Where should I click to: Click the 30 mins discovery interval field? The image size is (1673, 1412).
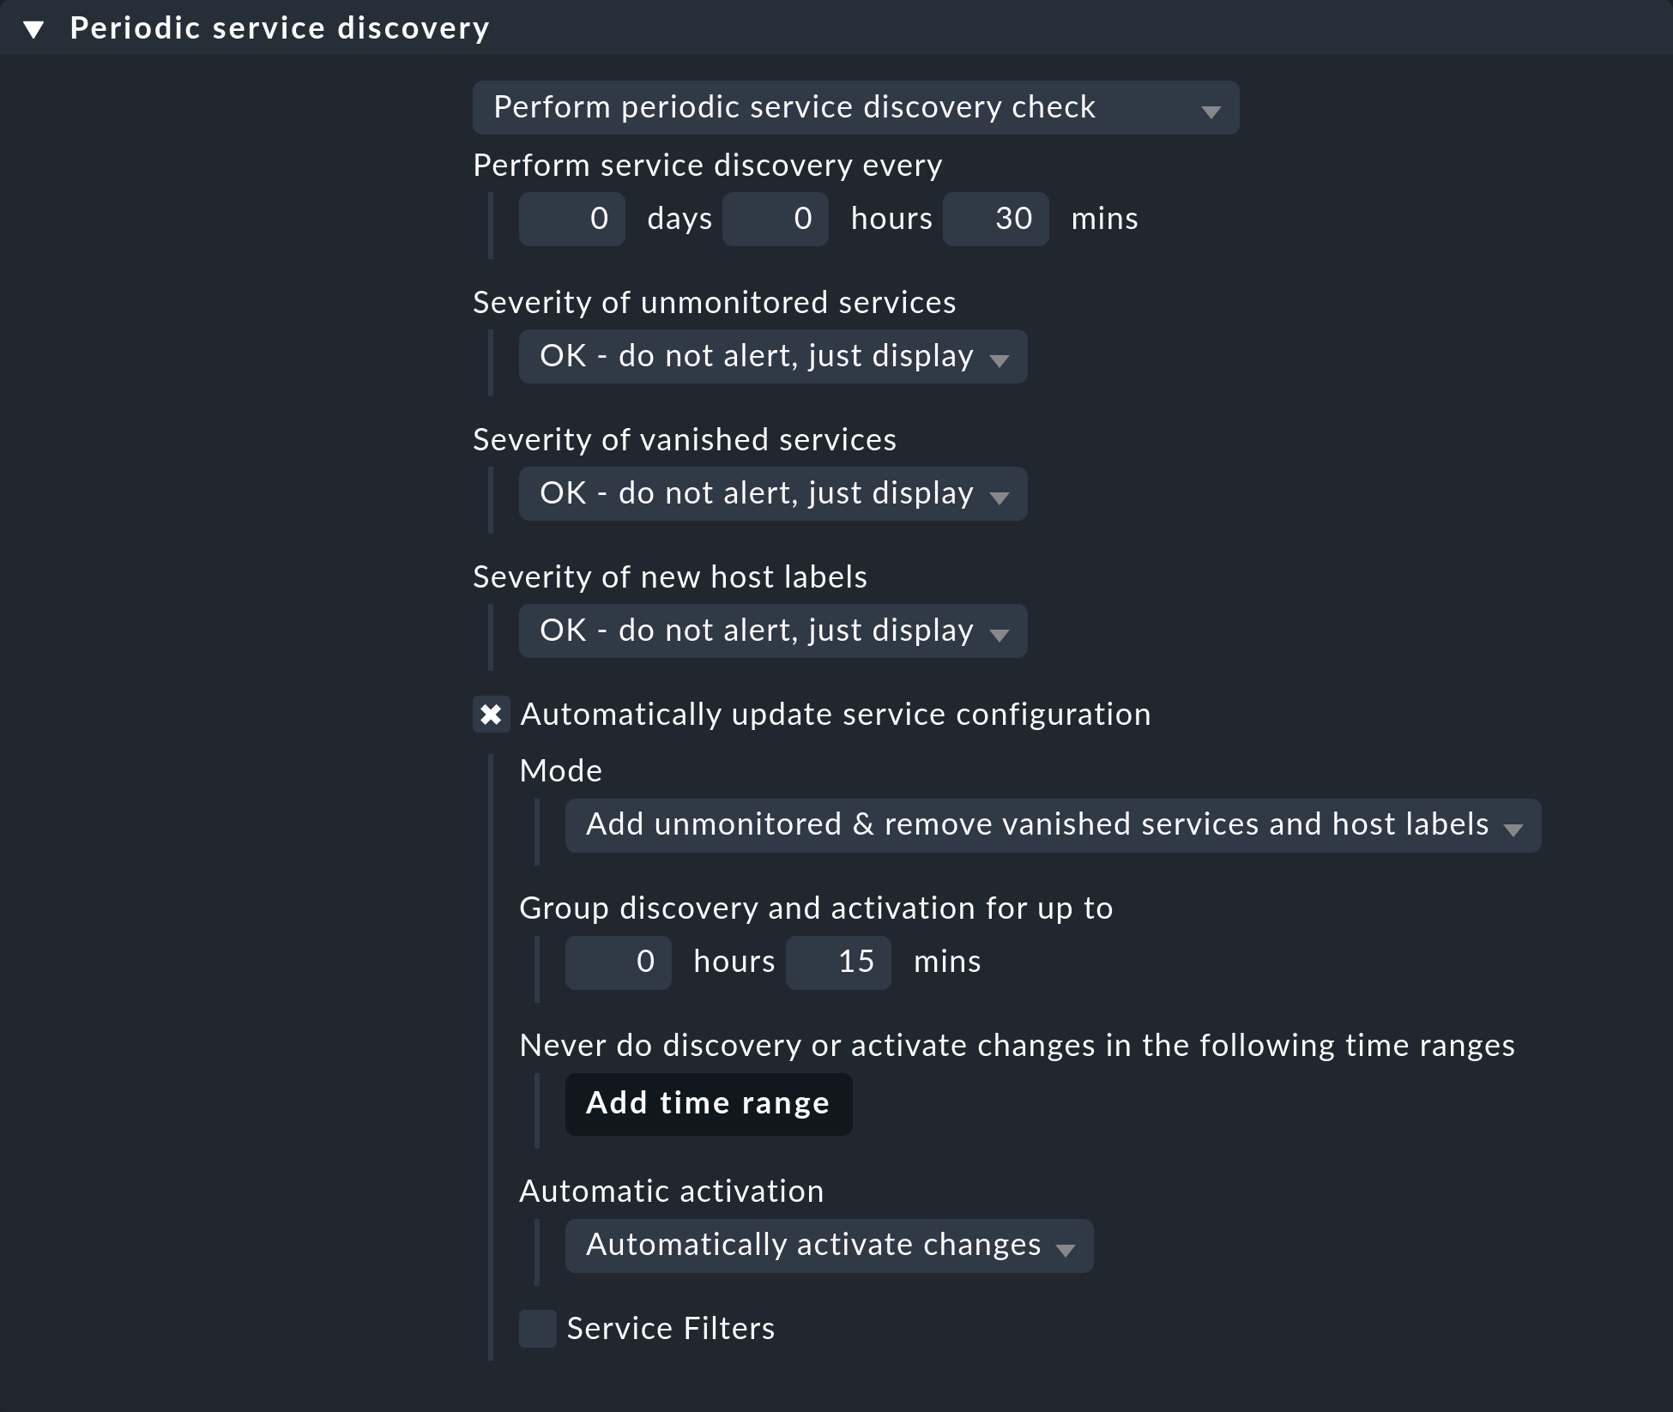pyautogui.click(x=995, y=220)
